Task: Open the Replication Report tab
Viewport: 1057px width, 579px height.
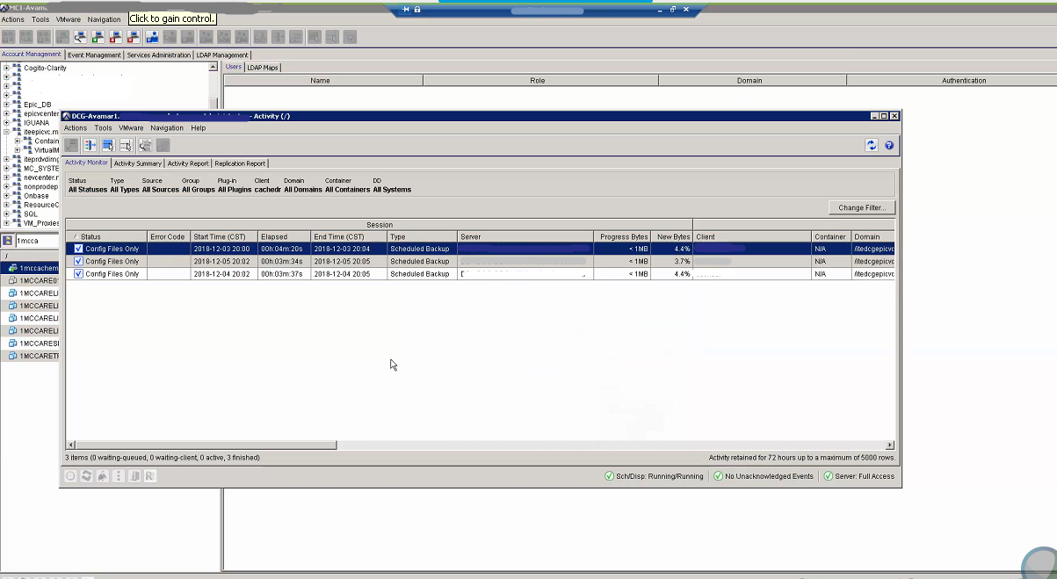Action: [239, 163]
